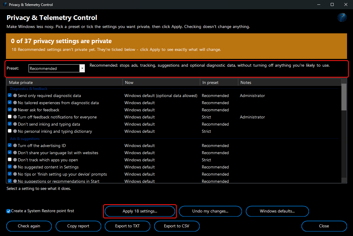This screenshot has width=353, height=236.
Task: Uncheck 'Turn off the advertising ID'
Action: coord(10,146)
